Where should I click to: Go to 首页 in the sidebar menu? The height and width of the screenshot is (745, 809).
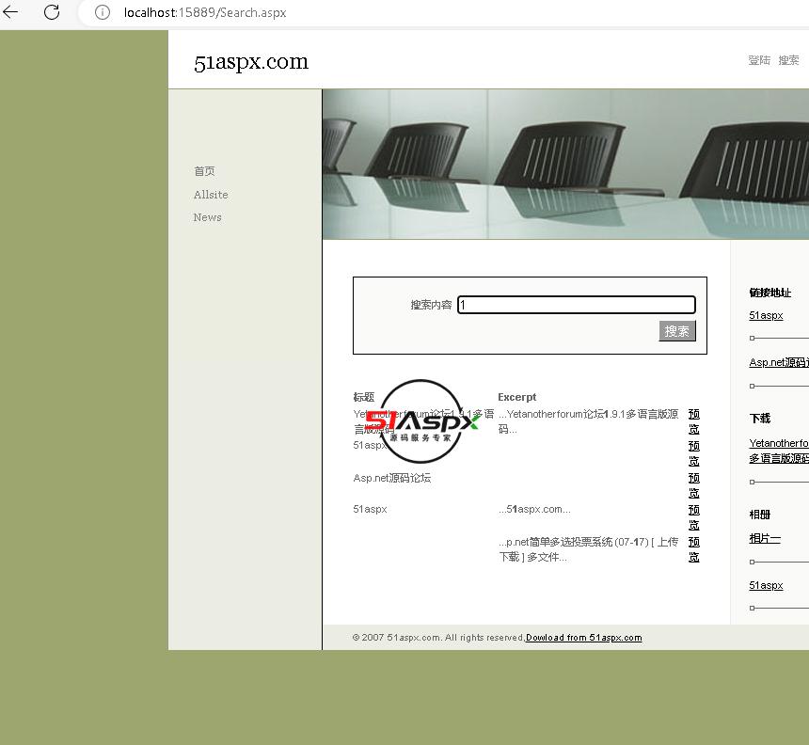pyautogui.click(x=204, y=171)
